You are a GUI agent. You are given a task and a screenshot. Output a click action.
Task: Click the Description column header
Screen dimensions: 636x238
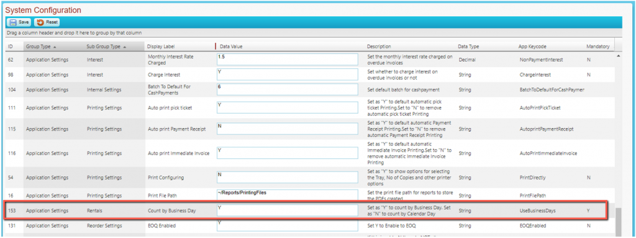pos(379,47)
